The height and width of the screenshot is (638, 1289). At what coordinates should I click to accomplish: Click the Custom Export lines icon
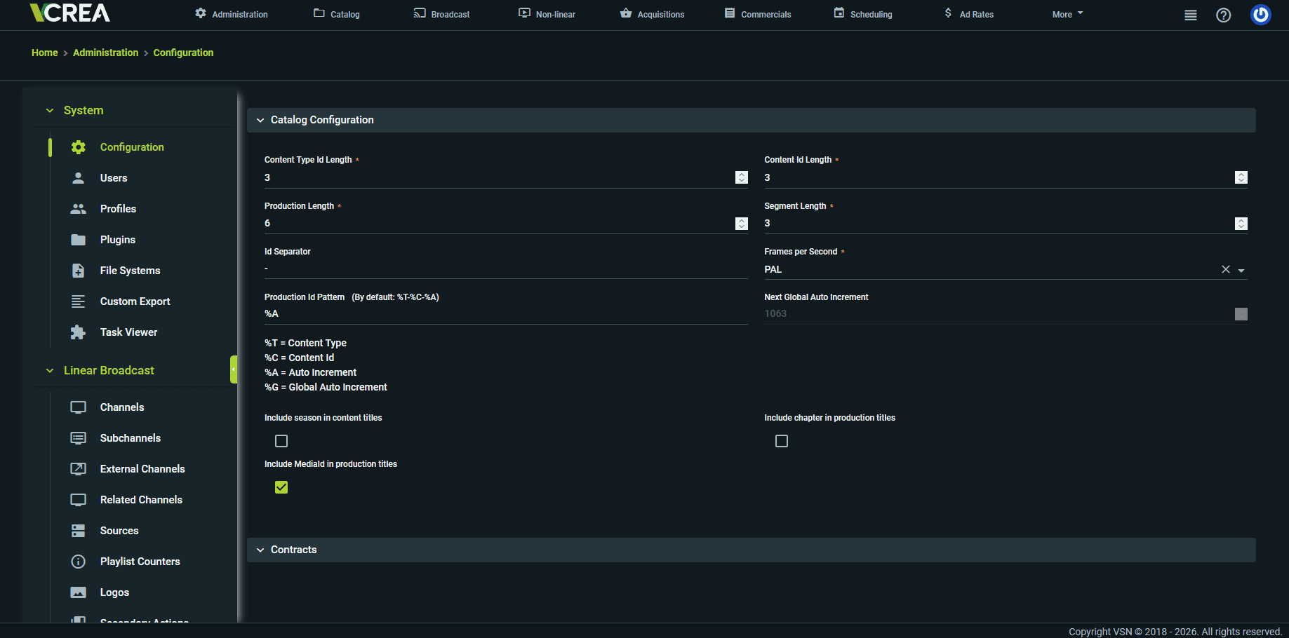[79, 301]
